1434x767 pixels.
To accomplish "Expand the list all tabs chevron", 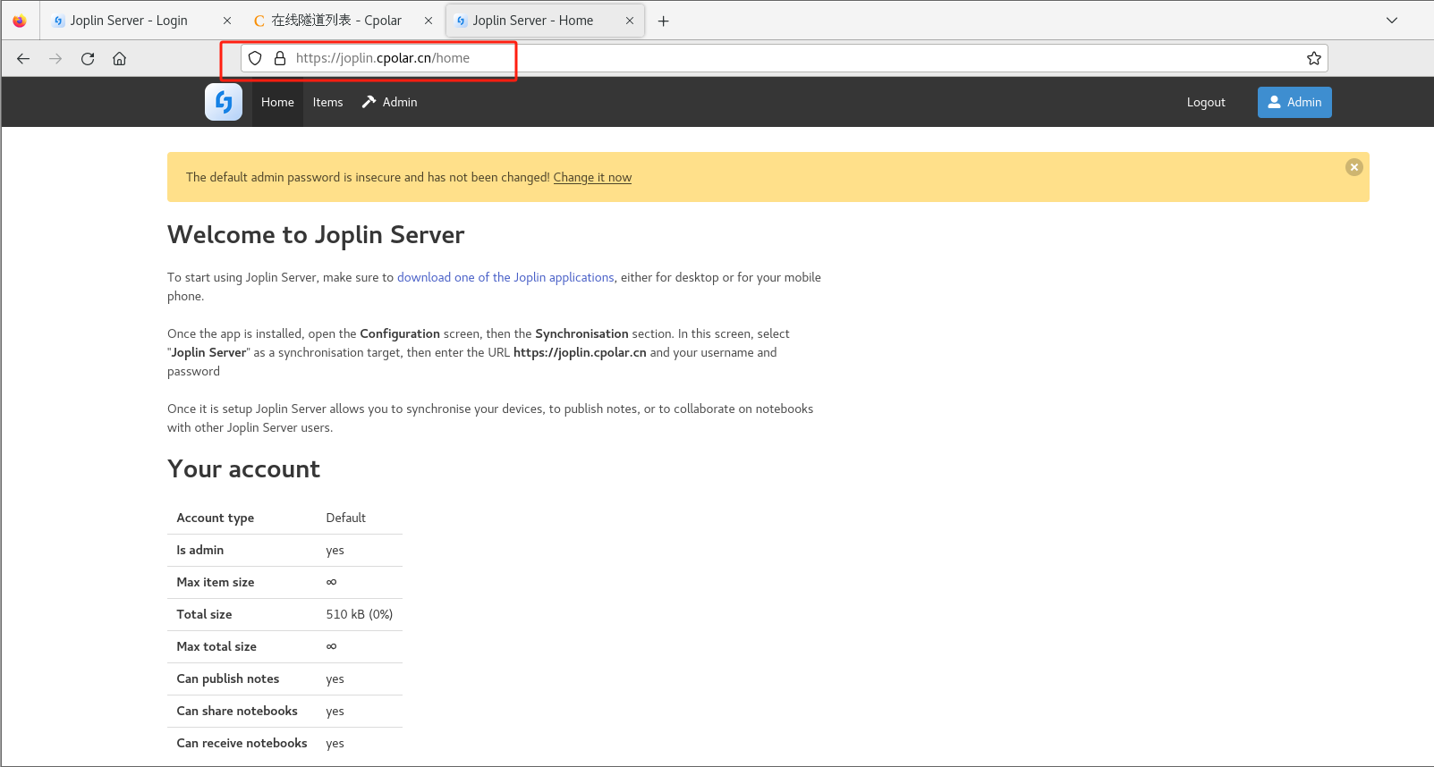I will tap(1392, 21).
